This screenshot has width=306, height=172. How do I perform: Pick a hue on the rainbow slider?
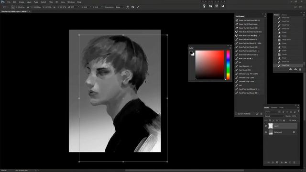(228, 65)
